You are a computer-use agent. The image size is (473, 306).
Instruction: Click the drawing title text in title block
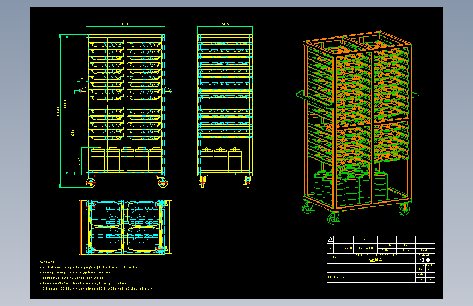(376, 260)
